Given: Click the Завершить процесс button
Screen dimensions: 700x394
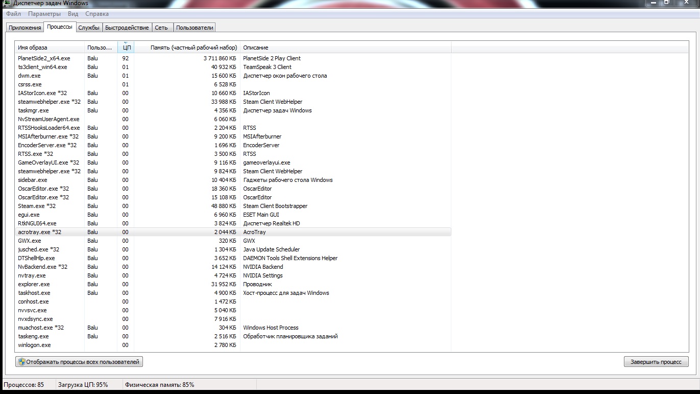Looking at the screenshot, I should tap(656, 362).
